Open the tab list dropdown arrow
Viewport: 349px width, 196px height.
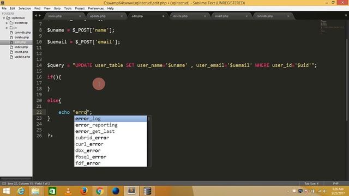coord(346,16)
